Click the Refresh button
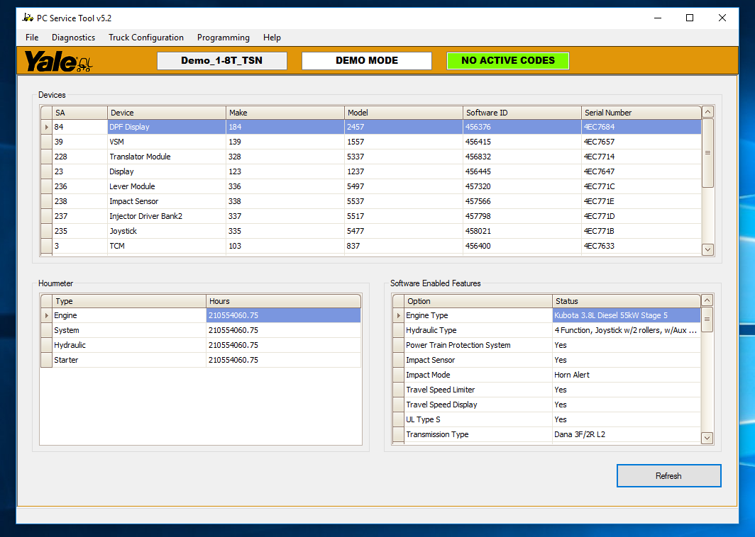 (x=668, y=475)
